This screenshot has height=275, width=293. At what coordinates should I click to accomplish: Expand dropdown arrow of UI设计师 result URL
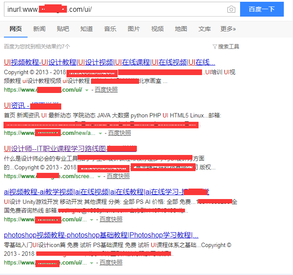pyautogui.click(x=99, y=177)
